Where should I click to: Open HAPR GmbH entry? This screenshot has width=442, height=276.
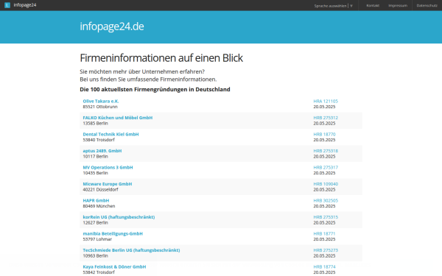point(96,200)
